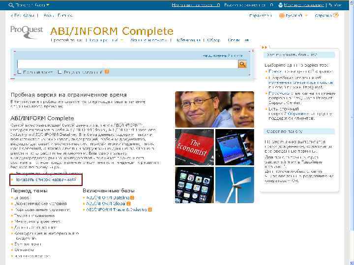Viewport: 354px width, 265px height.
Task: Click the smartphone apps image
Action: (194, 185)
